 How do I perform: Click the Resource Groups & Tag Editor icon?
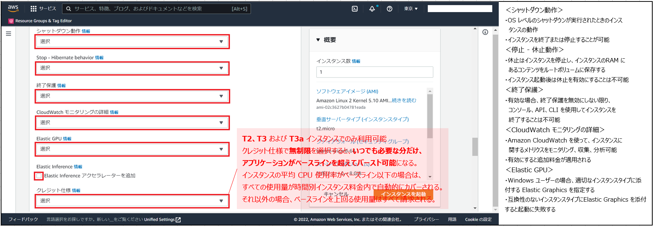(x=11, y=21)
